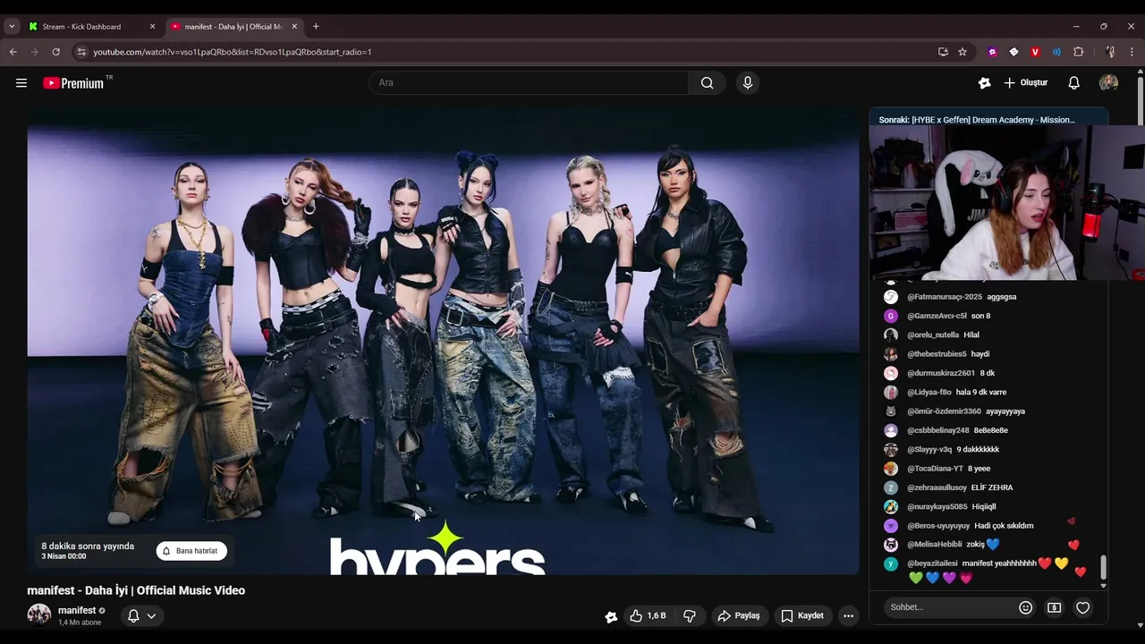This screenshot has width=1145, height=644.
Task: Start voice search with microphone icon
Action: [748, 83]
